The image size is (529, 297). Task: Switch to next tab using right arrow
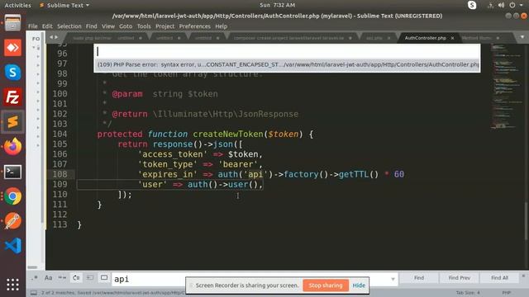point(56,37)
